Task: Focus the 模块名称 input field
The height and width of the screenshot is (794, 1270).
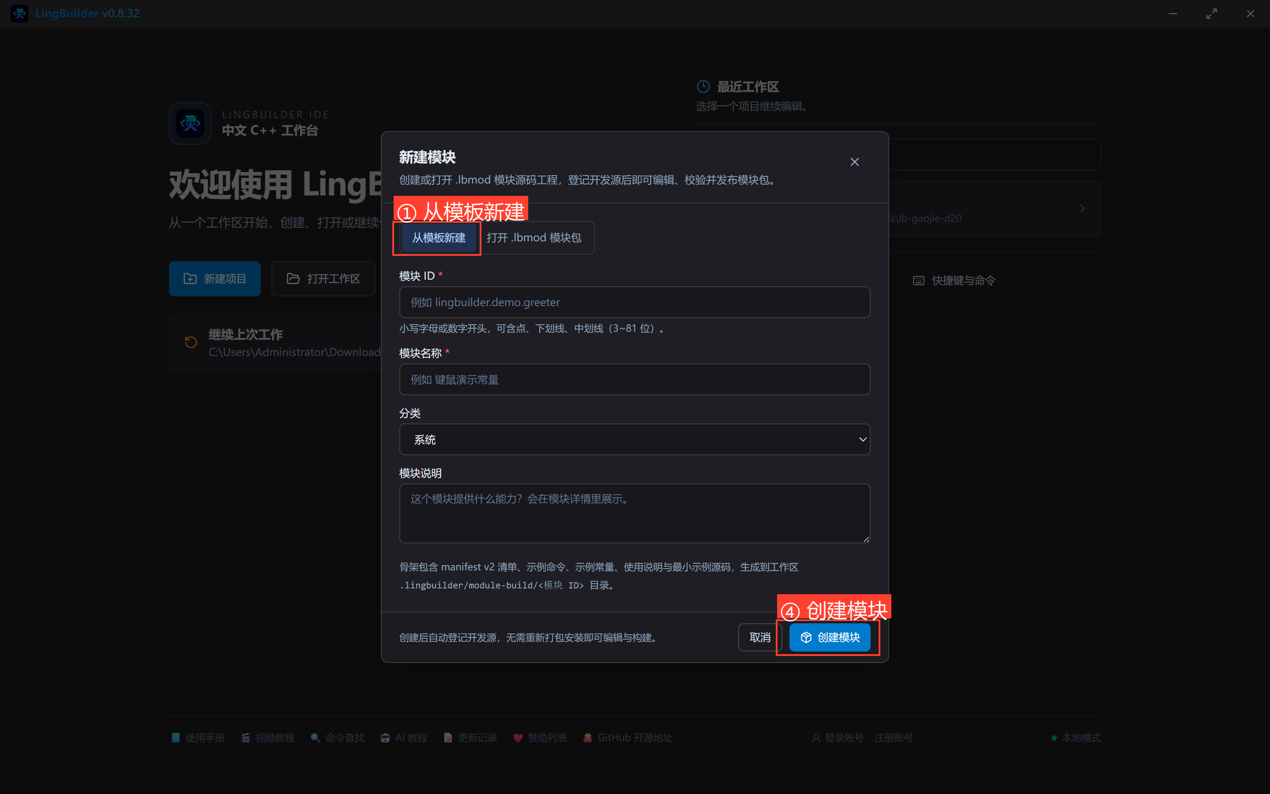Action: pyautogui.click(x=635, y=379)
